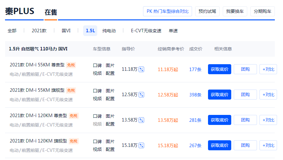Open 2021款 DM-i 55KM 尊贵型 model page
Image resolution: width=283 pixels, height=160 pixels.
coord(37,65)
